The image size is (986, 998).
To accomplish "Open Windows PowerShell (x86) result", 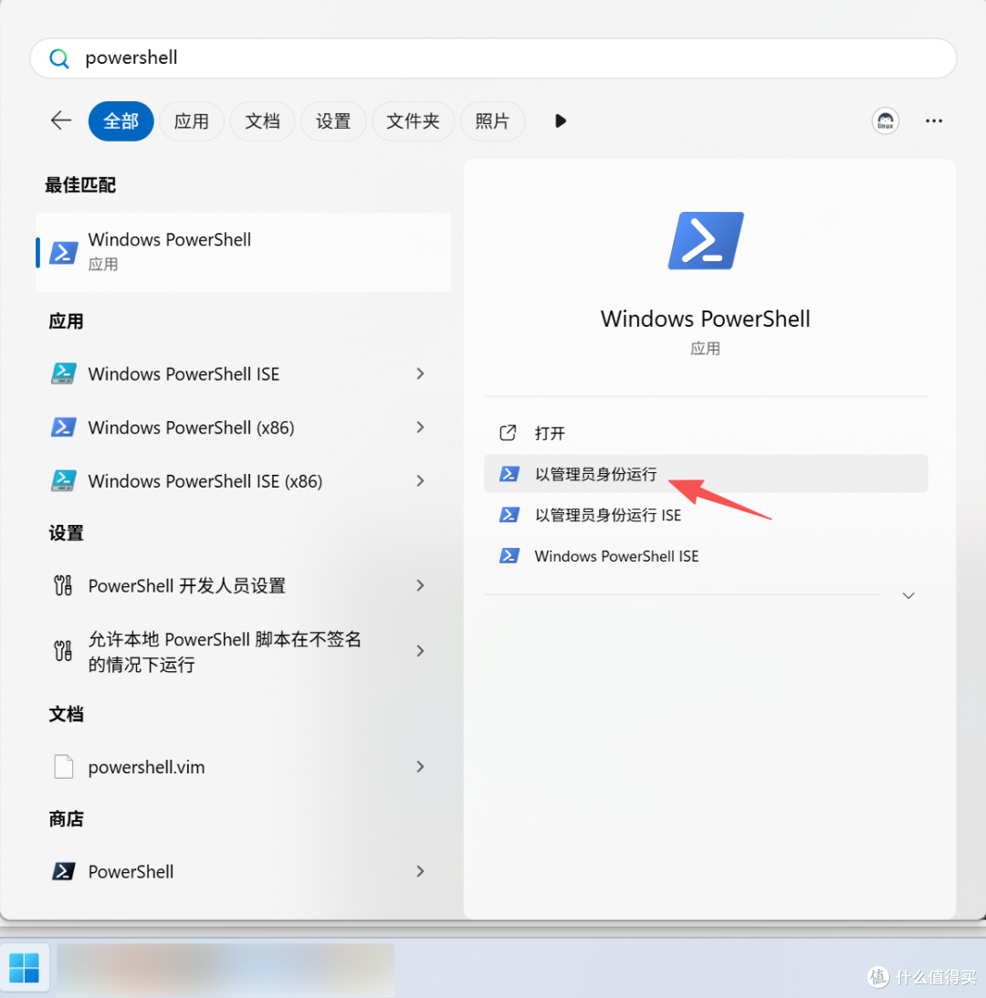I will point(244,427).
